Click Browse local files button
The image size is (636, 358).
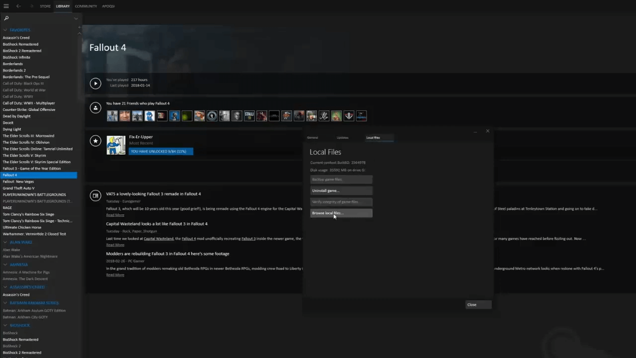click(x=341, y=213)
